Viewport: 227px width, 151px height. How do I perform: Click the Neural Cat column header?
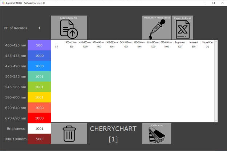click(x=207, y=42)
